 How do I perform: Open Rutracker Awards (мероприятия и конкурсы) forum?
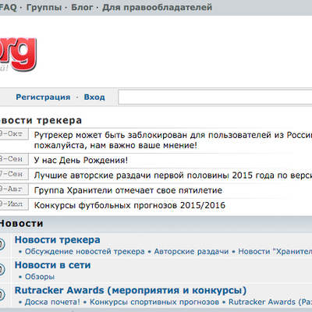coord(130,290)
